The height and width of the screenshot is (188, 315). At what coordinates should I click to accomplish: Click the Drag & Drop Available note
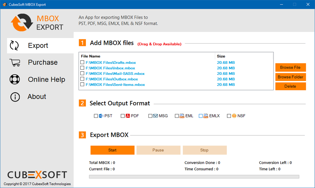point(159,44)
